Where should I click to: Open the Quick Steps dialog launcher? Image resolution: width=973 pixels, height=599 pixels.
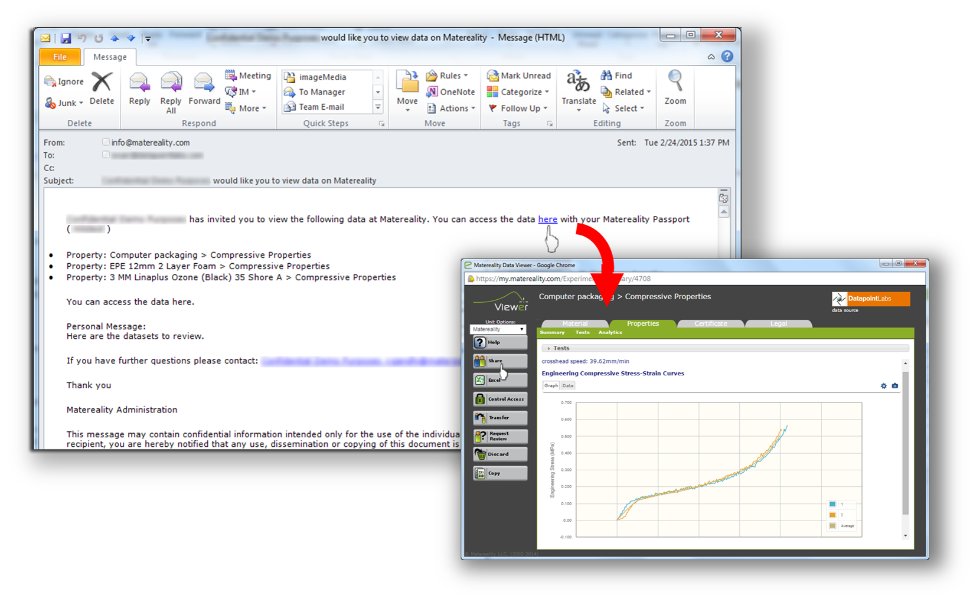coord(381,124)
